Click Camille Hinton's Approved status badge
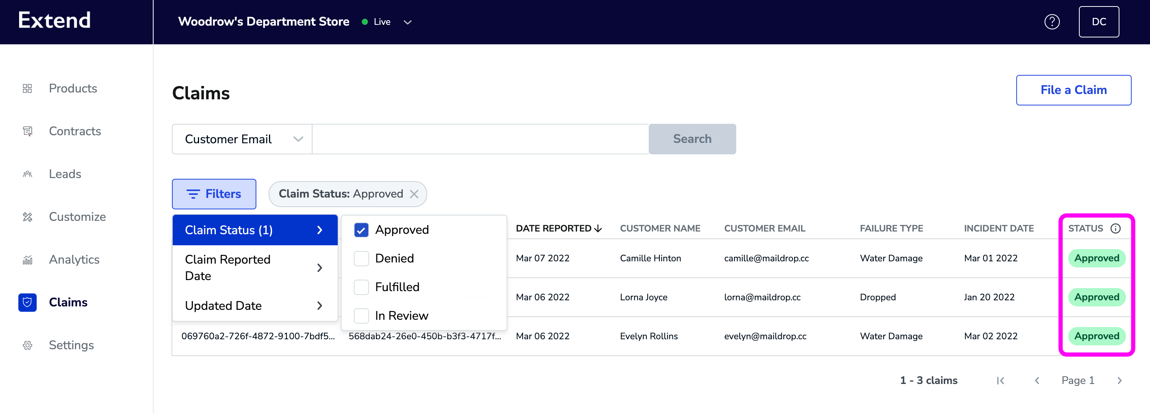The height and width of the screenshot is (413, 1150). click(x=1097, y=258)
